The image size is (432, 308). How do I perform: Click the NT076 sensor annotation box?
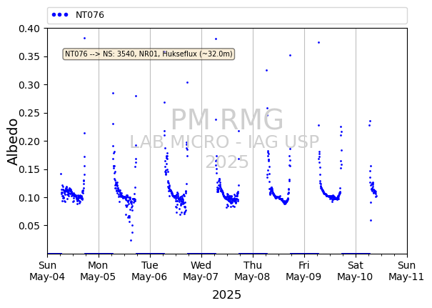coord(149,54)
